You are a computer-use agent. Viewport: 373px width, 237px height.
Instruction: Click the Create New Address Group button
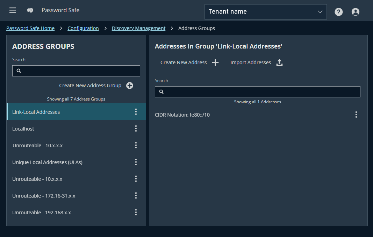(89, 85)
